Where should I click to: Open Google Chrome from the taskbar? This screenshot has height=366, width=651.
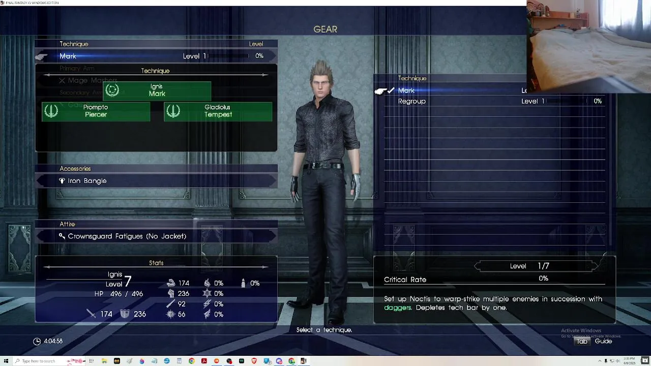point(191,361)
